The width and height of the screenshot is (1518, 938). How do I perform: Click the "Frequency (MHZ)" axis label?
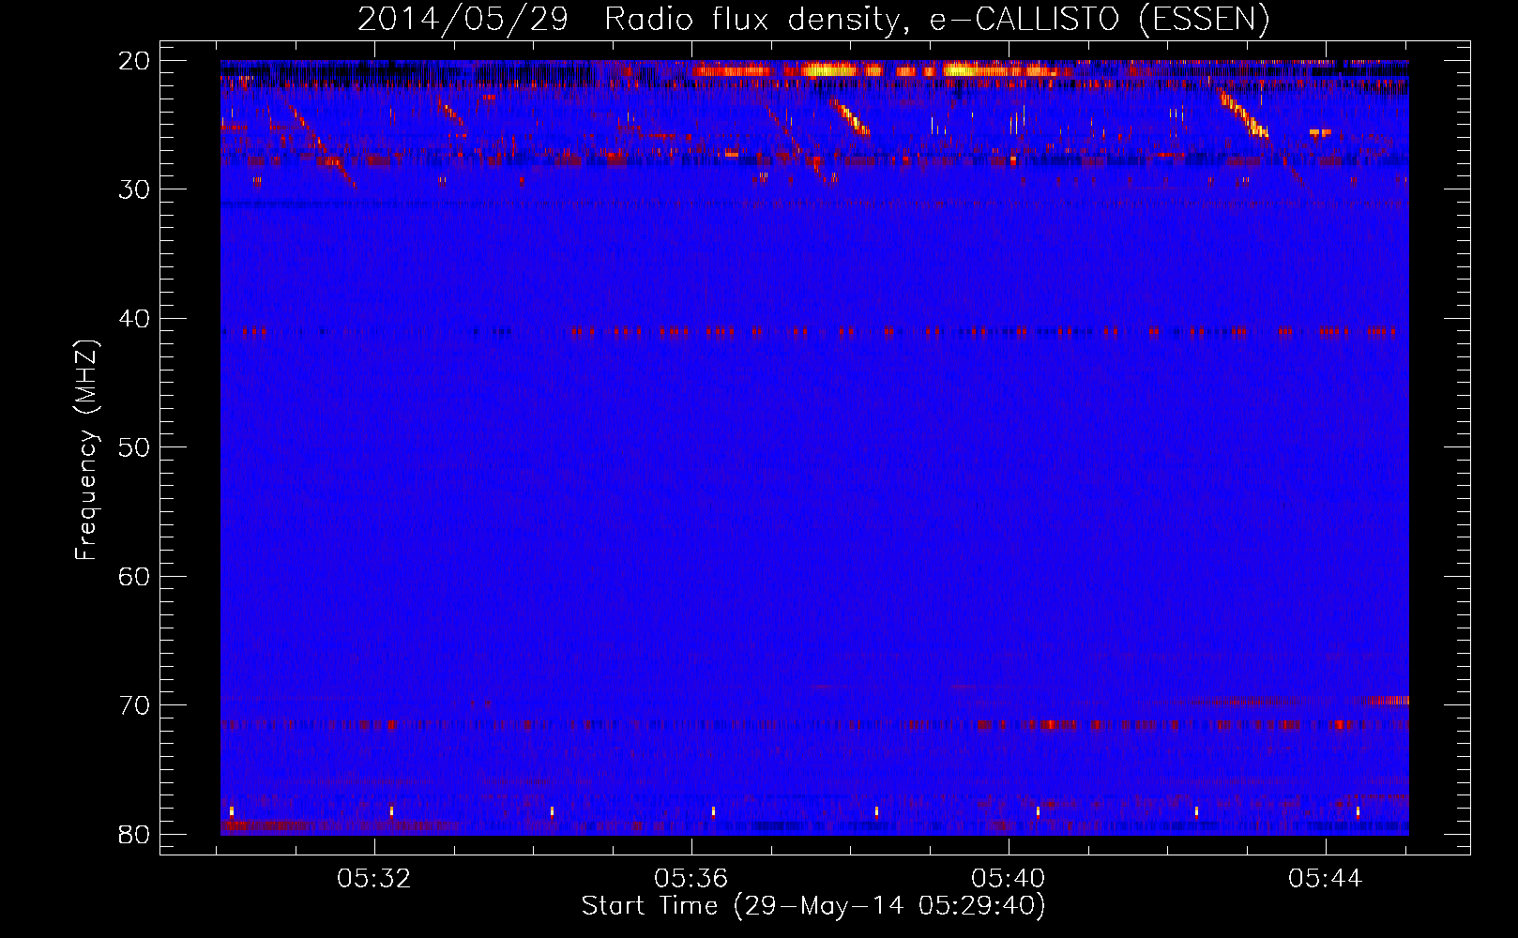point(86,450)
